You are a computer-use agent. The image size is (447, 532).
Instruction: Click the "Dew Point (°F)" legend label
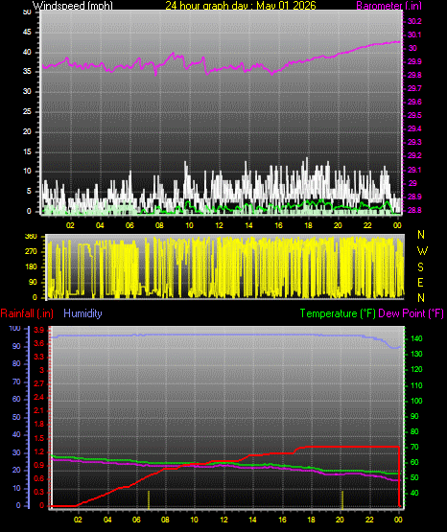pos(411,313)
